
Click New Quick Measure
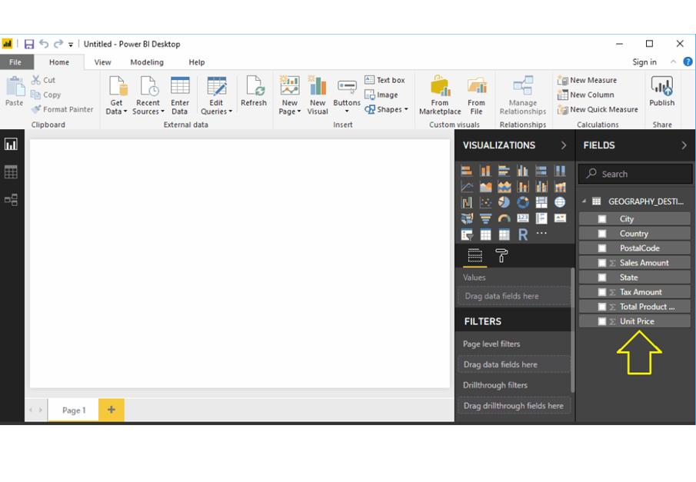click(x=598, y=109)
